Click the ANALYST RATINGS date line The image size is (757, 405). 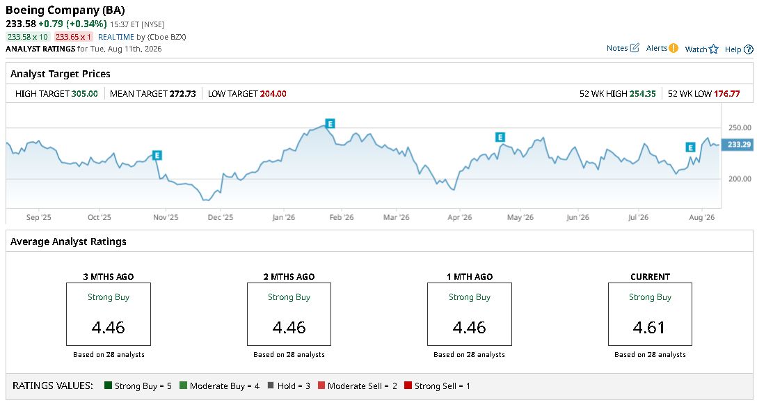[83, 49]
